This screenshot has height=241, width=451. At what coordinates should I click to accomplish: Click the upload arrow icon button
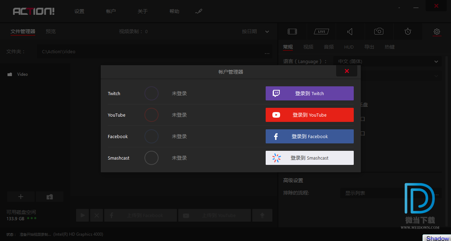262,215
